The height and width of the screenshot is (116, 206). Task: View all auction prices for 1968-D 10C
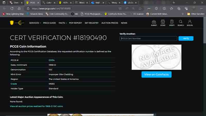coord(36,106)
